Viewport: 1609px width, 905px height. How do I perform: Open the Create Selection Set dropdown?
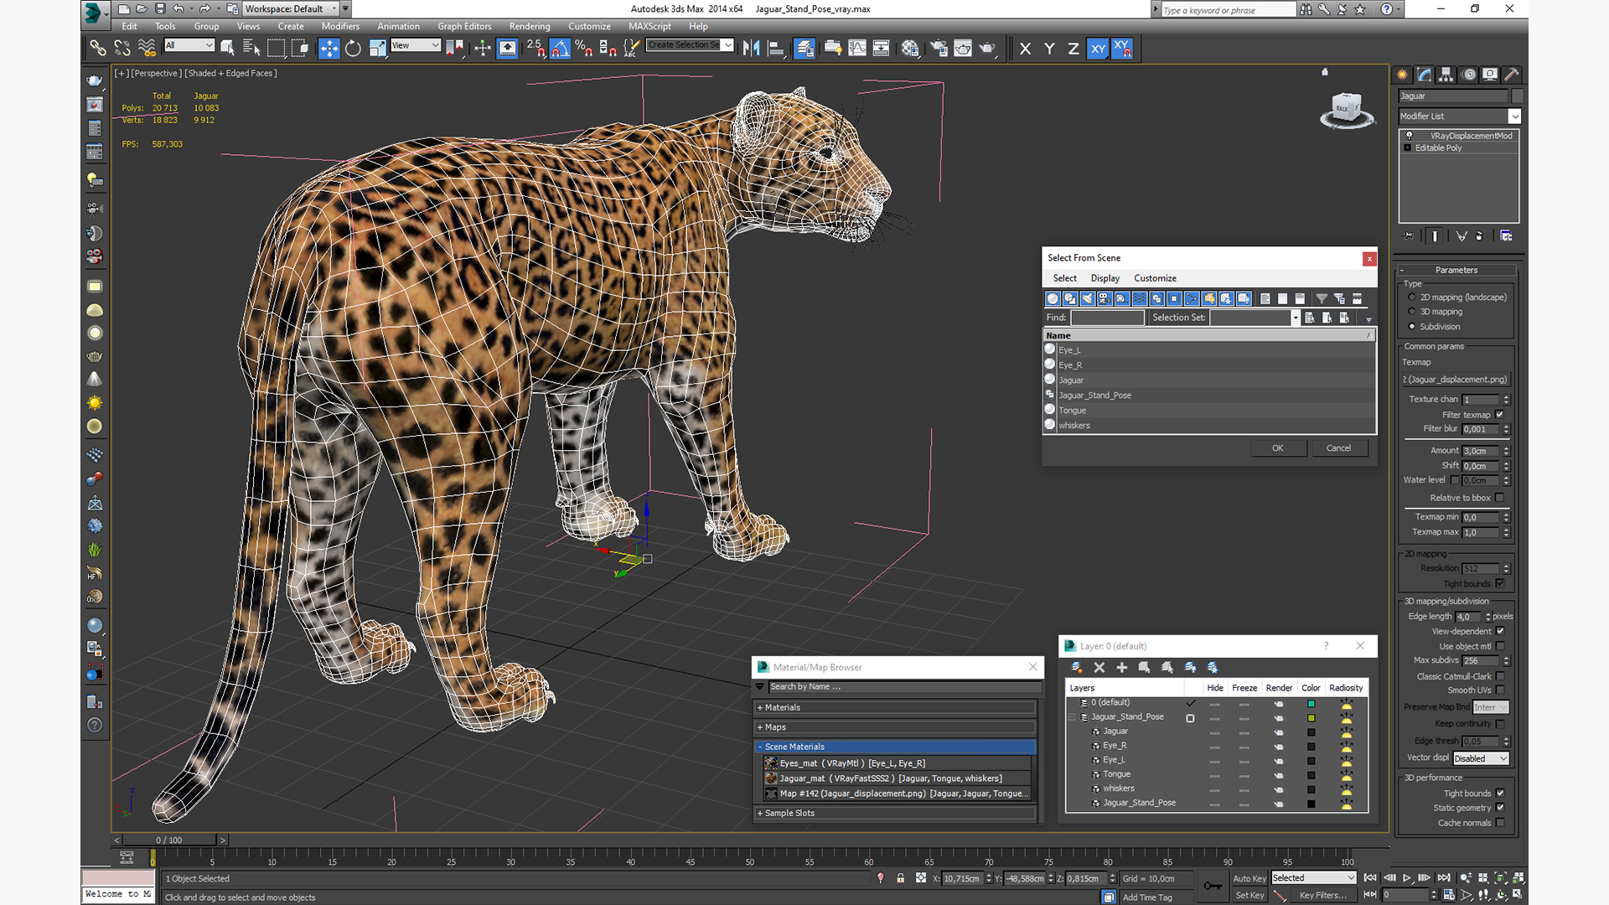(x=691, y=45)
